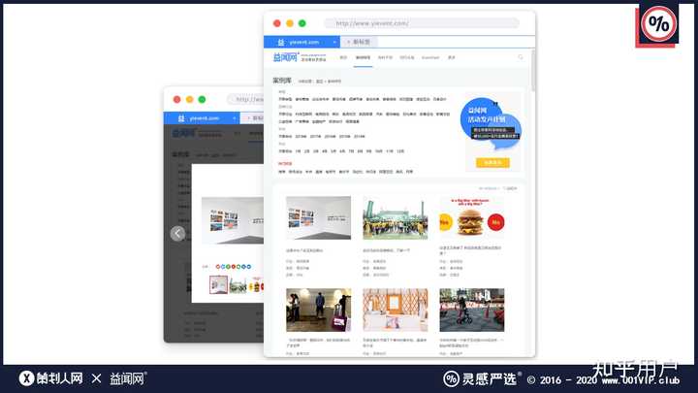The height and width of the screenshot is (393, 698).
Task: Select highlighted gallery thumbnail in lightbox strip
Action: pos(218,284)
